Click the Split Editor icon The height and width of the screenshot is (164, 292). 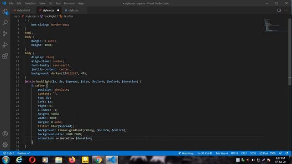coord(279,10)
